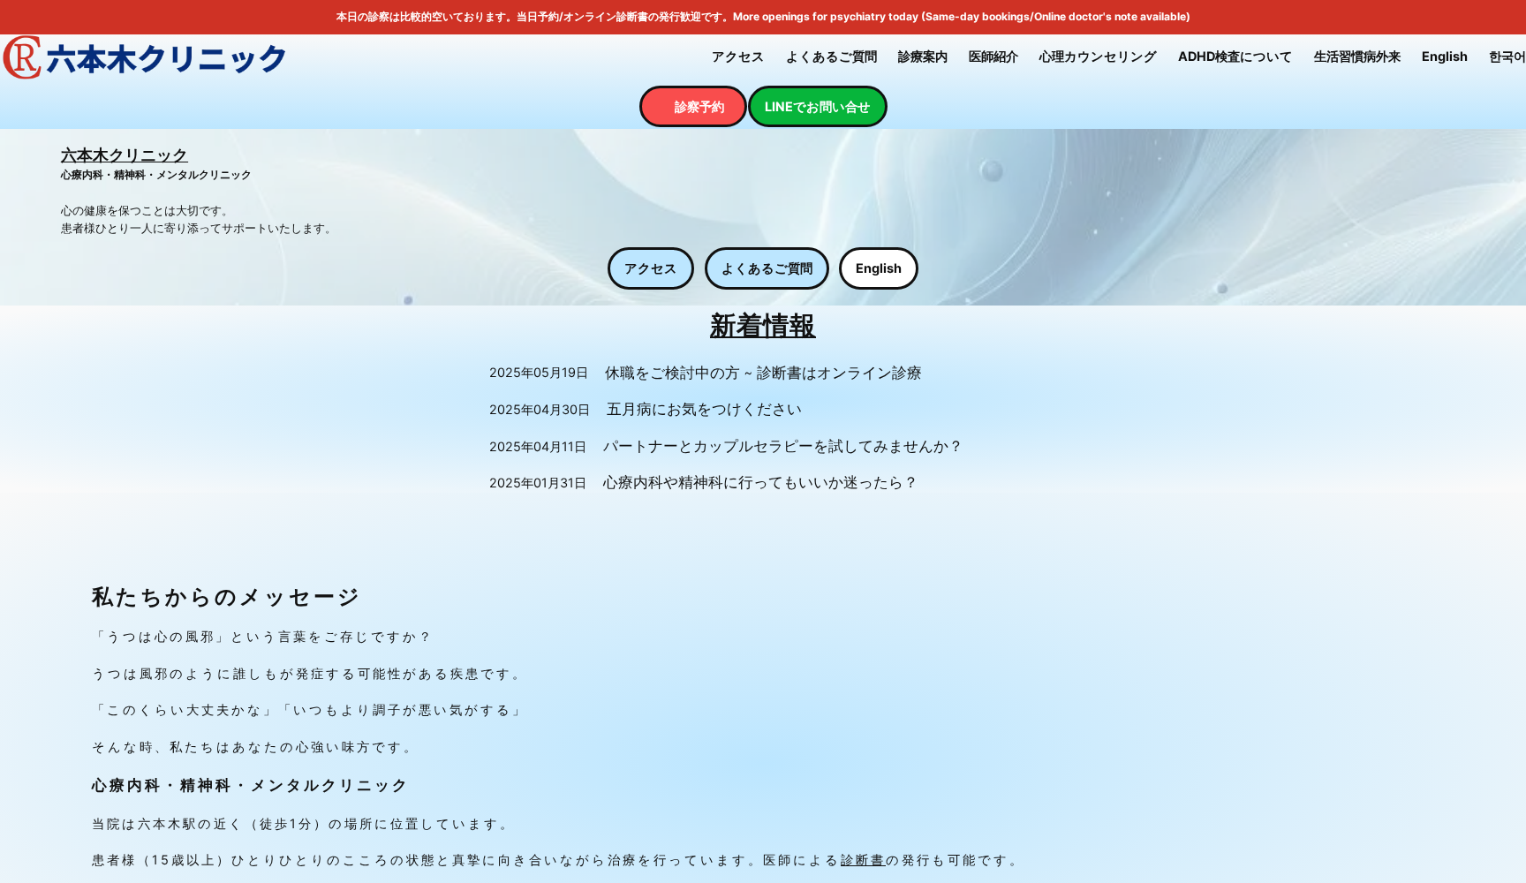
Task: Open the May 19 online diagnosis news article
Action: 761,373
